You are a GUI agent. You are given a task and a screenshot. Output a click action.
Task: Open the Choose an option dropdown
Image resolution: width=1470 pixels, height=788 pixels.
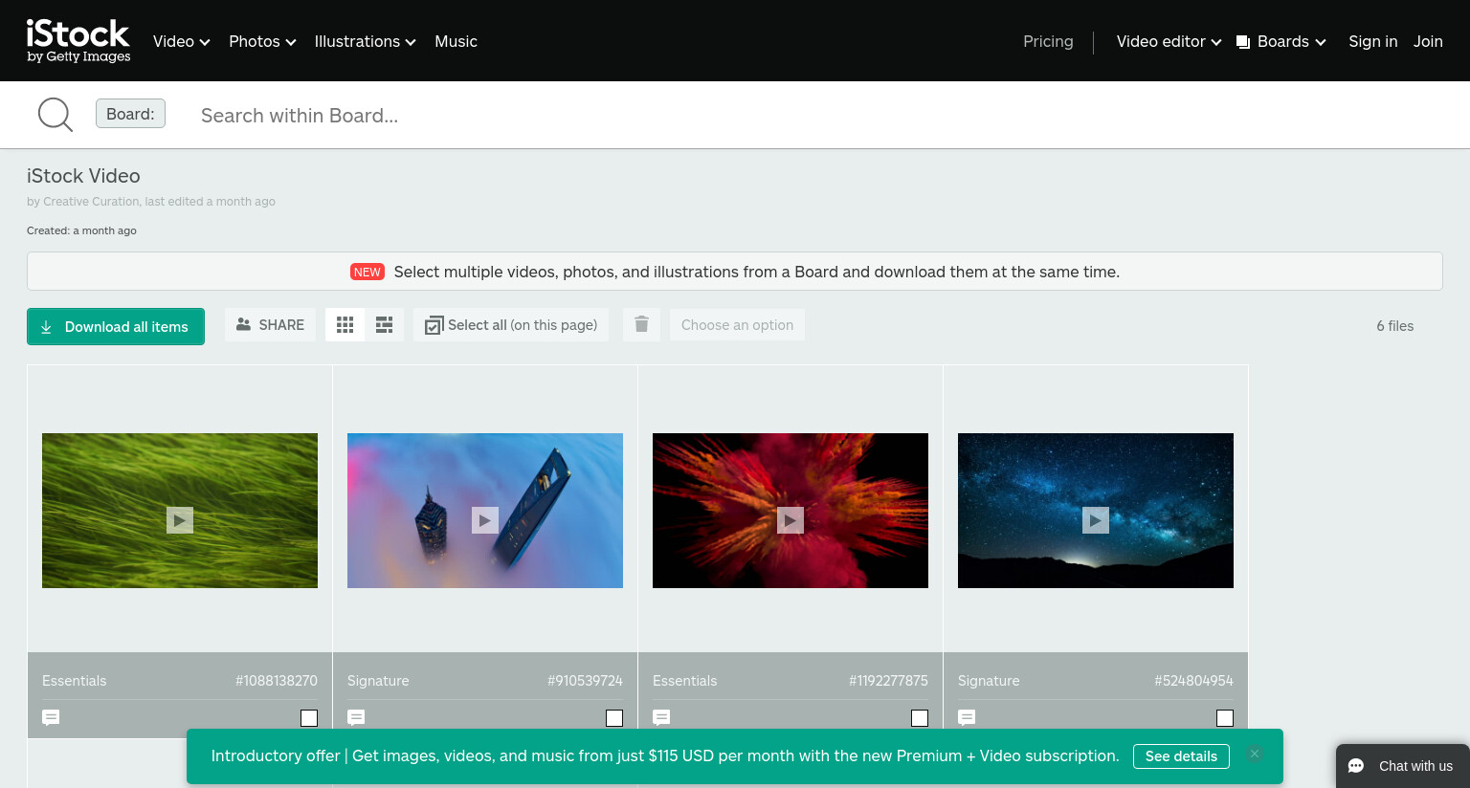point(737,325)
